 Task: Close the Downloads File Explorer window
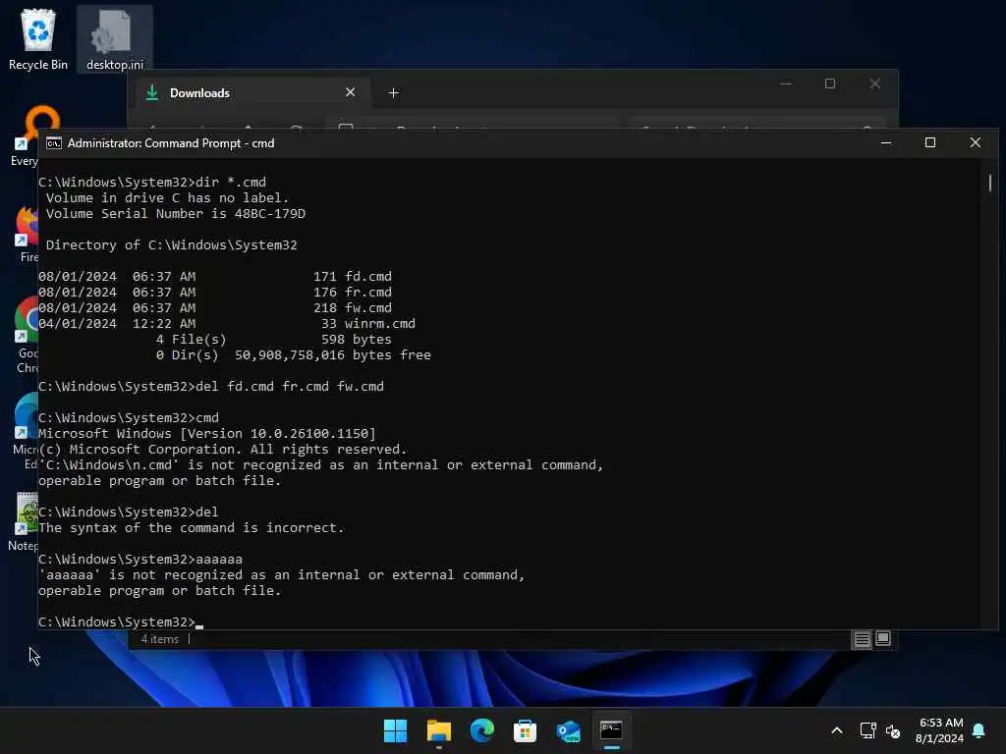click(875, 83)
